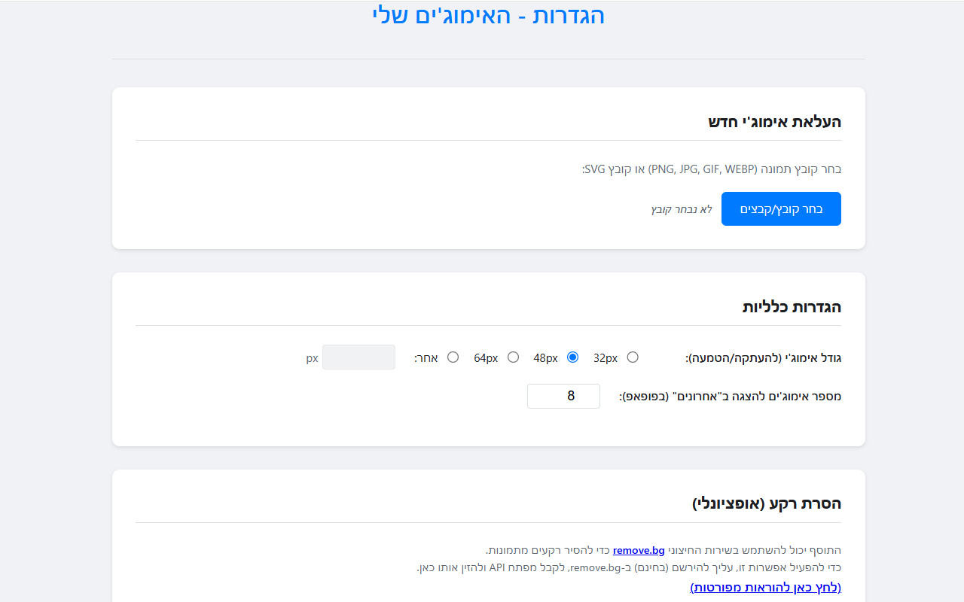Click the blue 'בחר קובץ/קבצים' upload button
The height and width of the screenshot is (602, 964).
click(781, 209)
